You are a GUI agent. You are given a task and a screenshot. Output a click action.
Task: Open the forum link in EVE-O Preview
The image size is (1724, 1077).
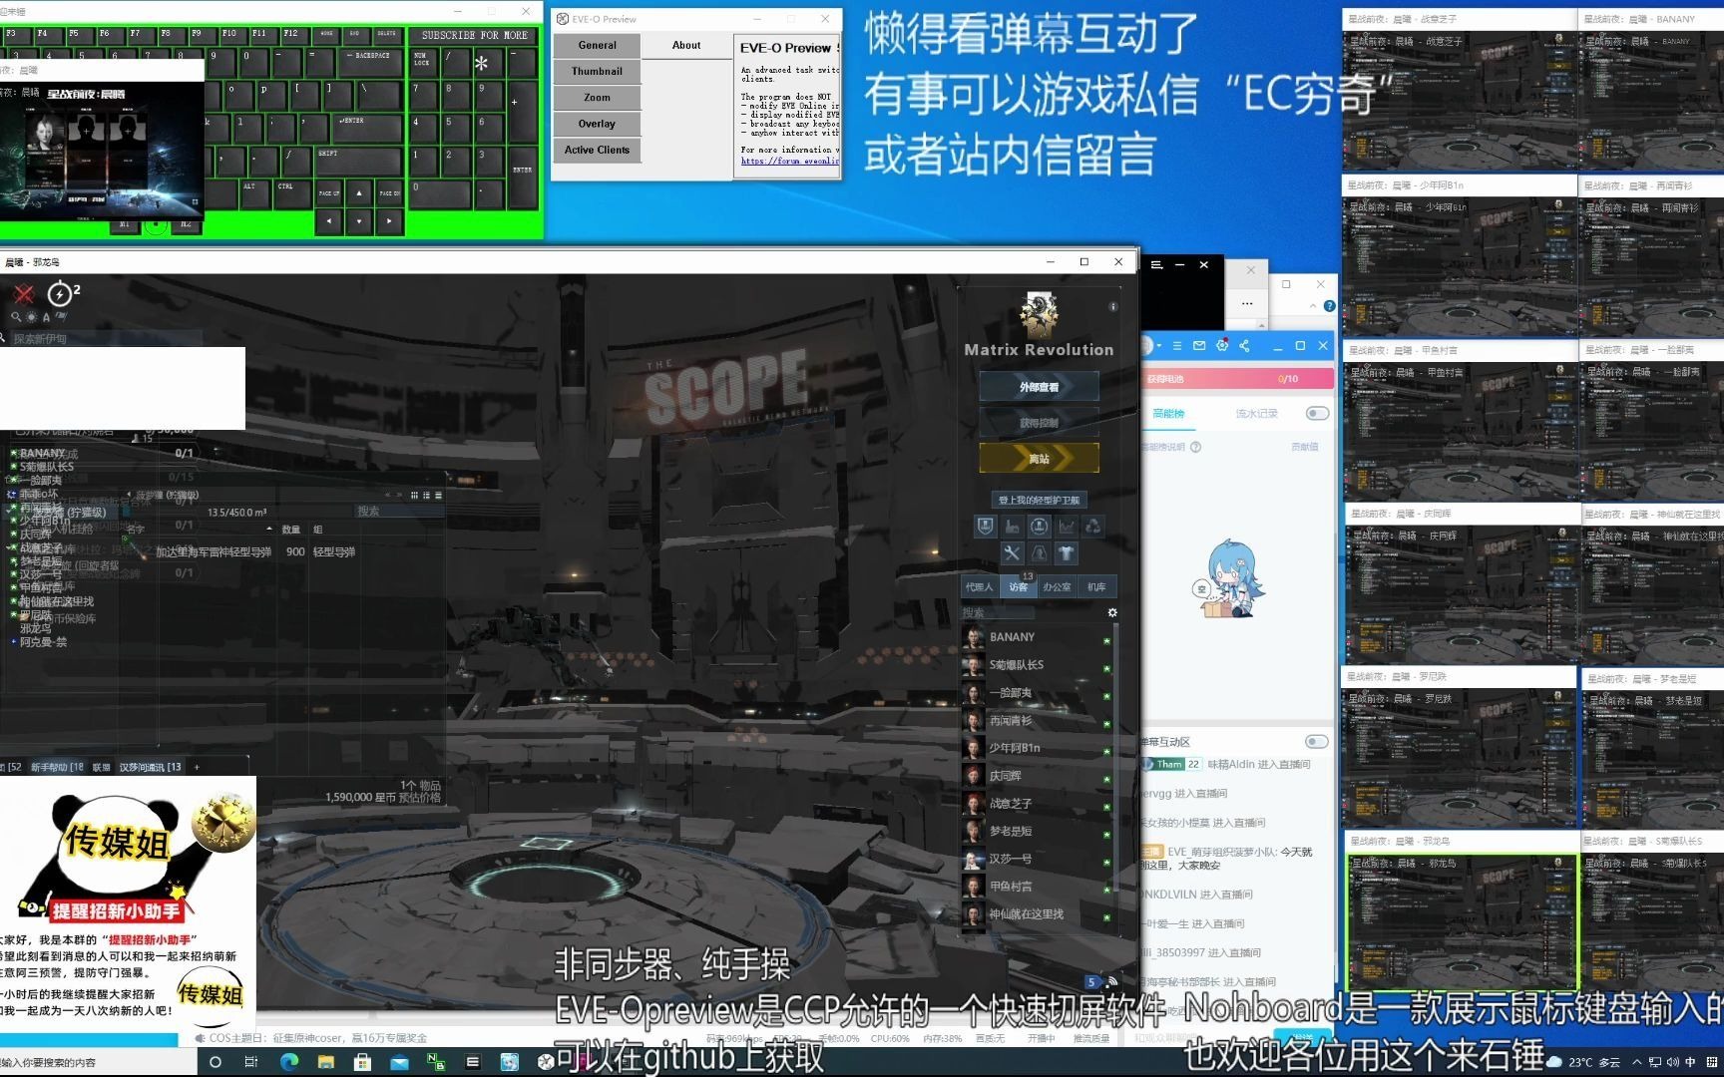pyautogui.click(x=789, y=161)
